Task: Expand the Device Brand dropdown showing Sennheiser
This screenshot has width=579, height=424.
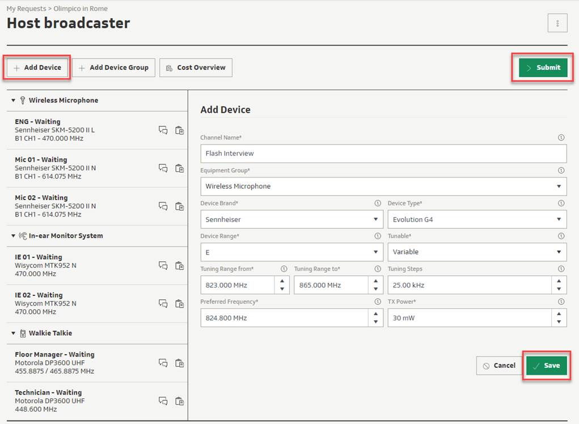Action: [291, 219]
